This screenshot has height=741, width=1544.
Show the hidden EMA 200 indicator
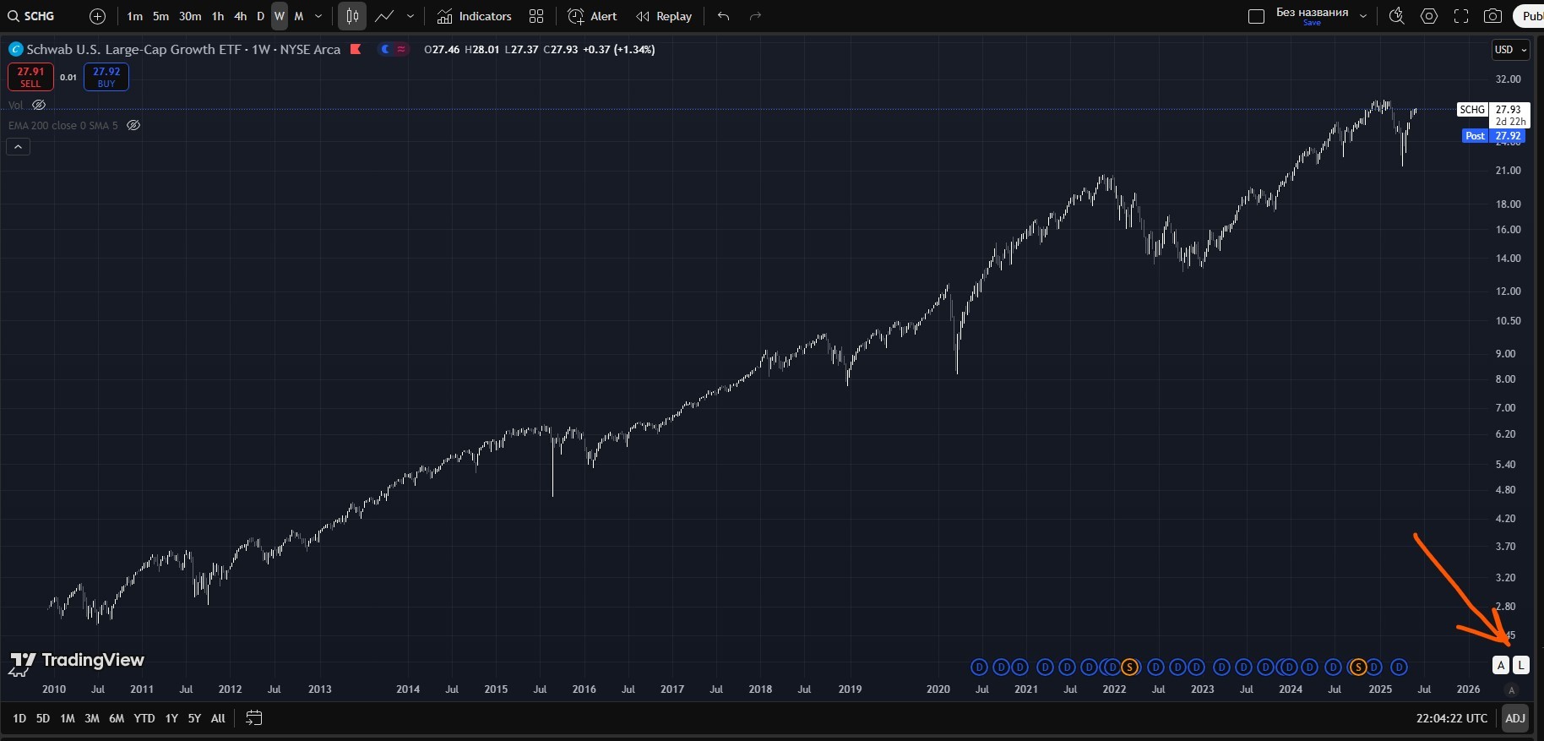point(133,125)
